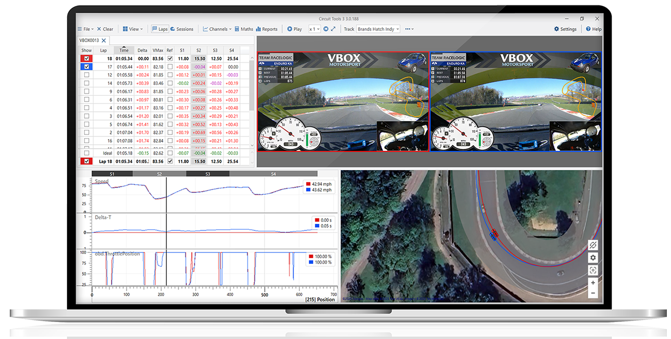Viewport: 671px width, 339px height.
Task: Click the lap table scroll-down arrow
Action: click(252, 146)
